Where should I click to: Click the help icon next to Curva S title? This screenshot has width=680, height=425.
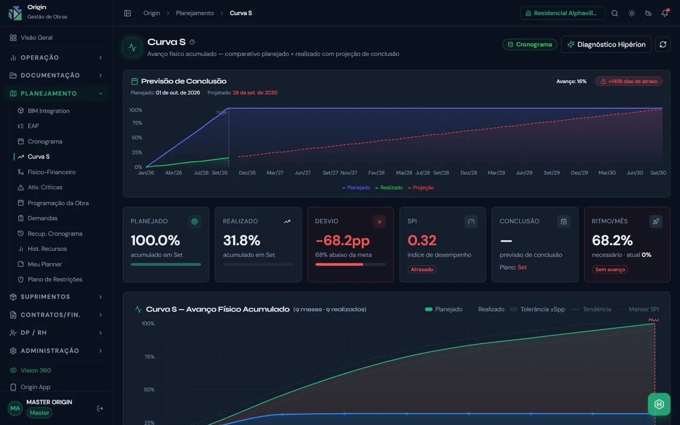pyautogui.click(x=192, y=42)
